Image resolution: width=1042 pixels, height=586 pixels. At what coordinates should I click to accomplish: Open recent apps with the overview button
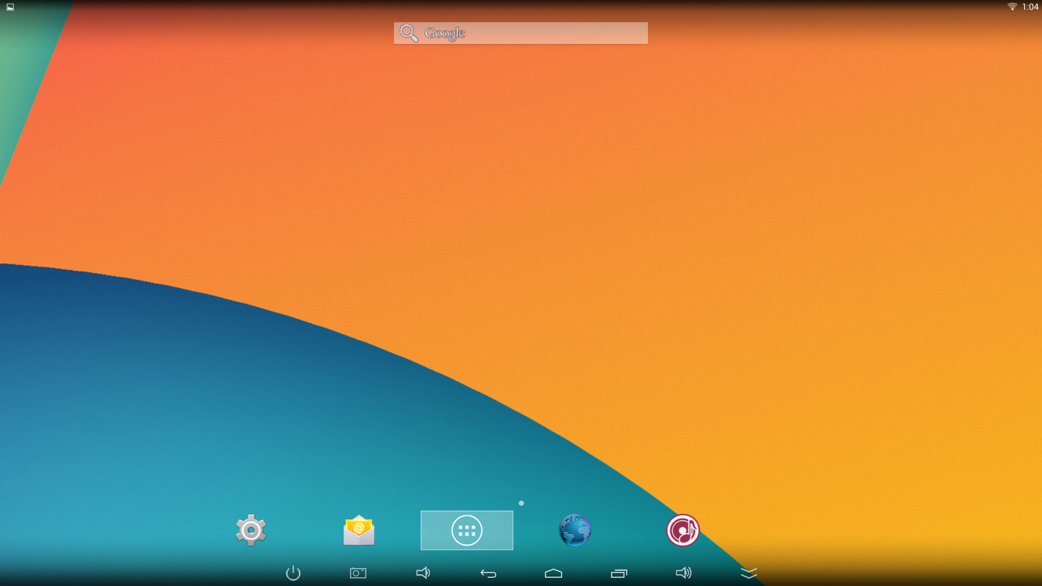[619, 572]
